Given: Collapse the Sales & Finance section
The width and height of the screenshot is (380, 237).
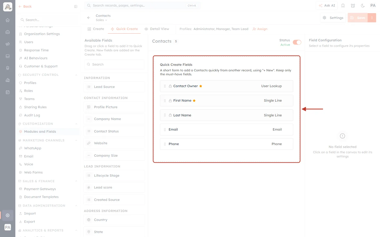Looking at the screenshot, I should coord(76,181).
